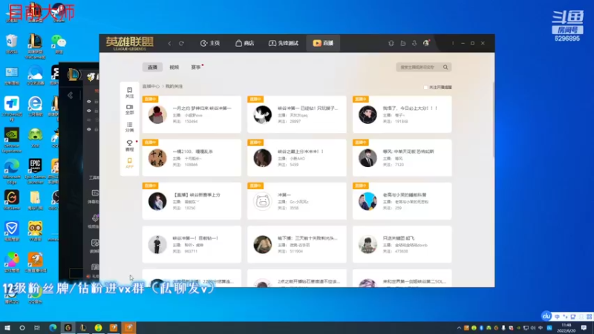
Task: Open 关注 in the left sidebar
Action: 129,92
